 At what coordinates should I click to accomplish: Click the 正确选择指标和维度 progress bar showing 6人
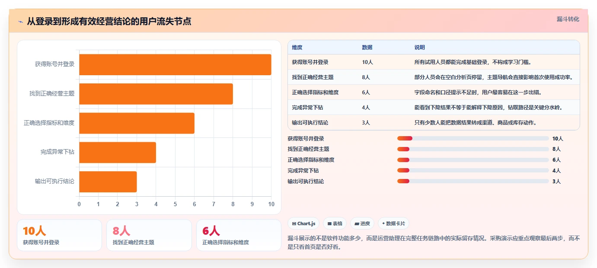click(x=473, y=160)
